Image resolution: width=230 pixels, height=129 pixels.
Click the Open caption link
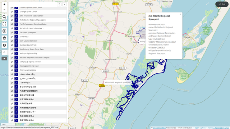pyautogui.click(x=200, y=128)
